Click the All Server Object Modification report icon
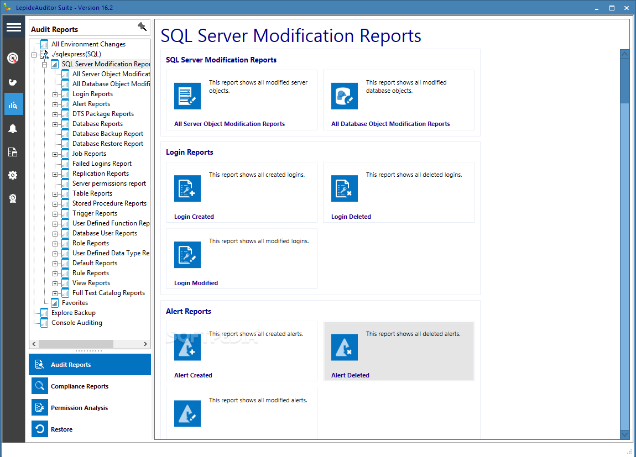The height and width of the screenshot is (457, 636). [187, 96]
